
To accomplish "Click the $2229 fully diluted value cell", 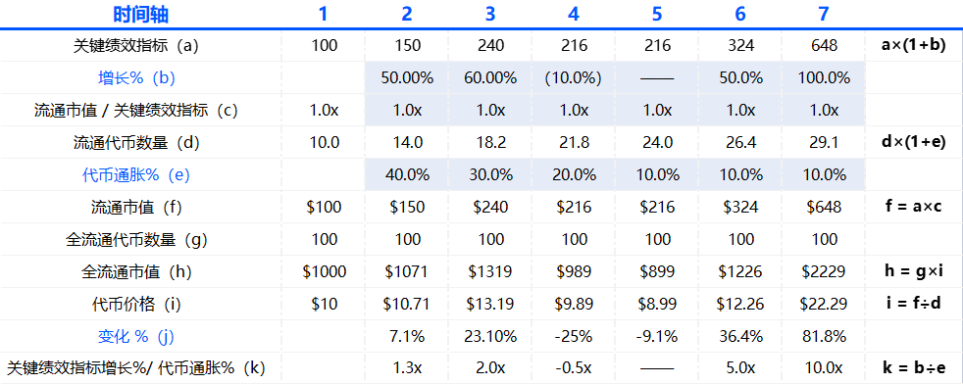I will (824, 271).
